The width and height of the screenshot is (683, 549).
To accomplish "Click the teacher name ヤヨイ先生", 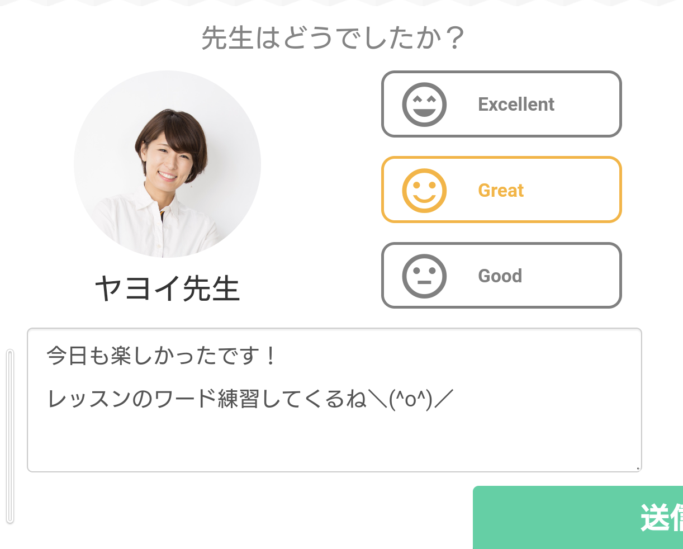I will click(x=167, y=289).
